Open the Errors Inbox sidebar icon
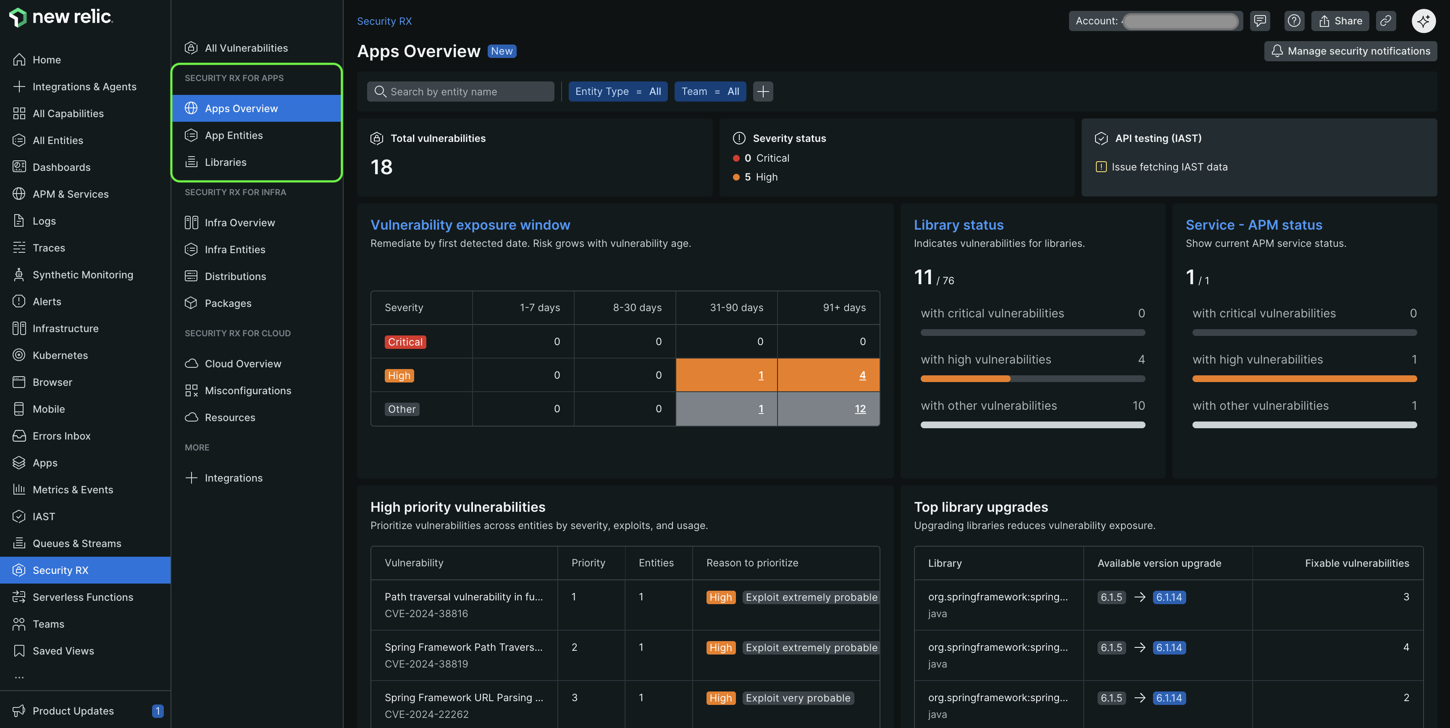1450x728 pixels. click(19, 436)
